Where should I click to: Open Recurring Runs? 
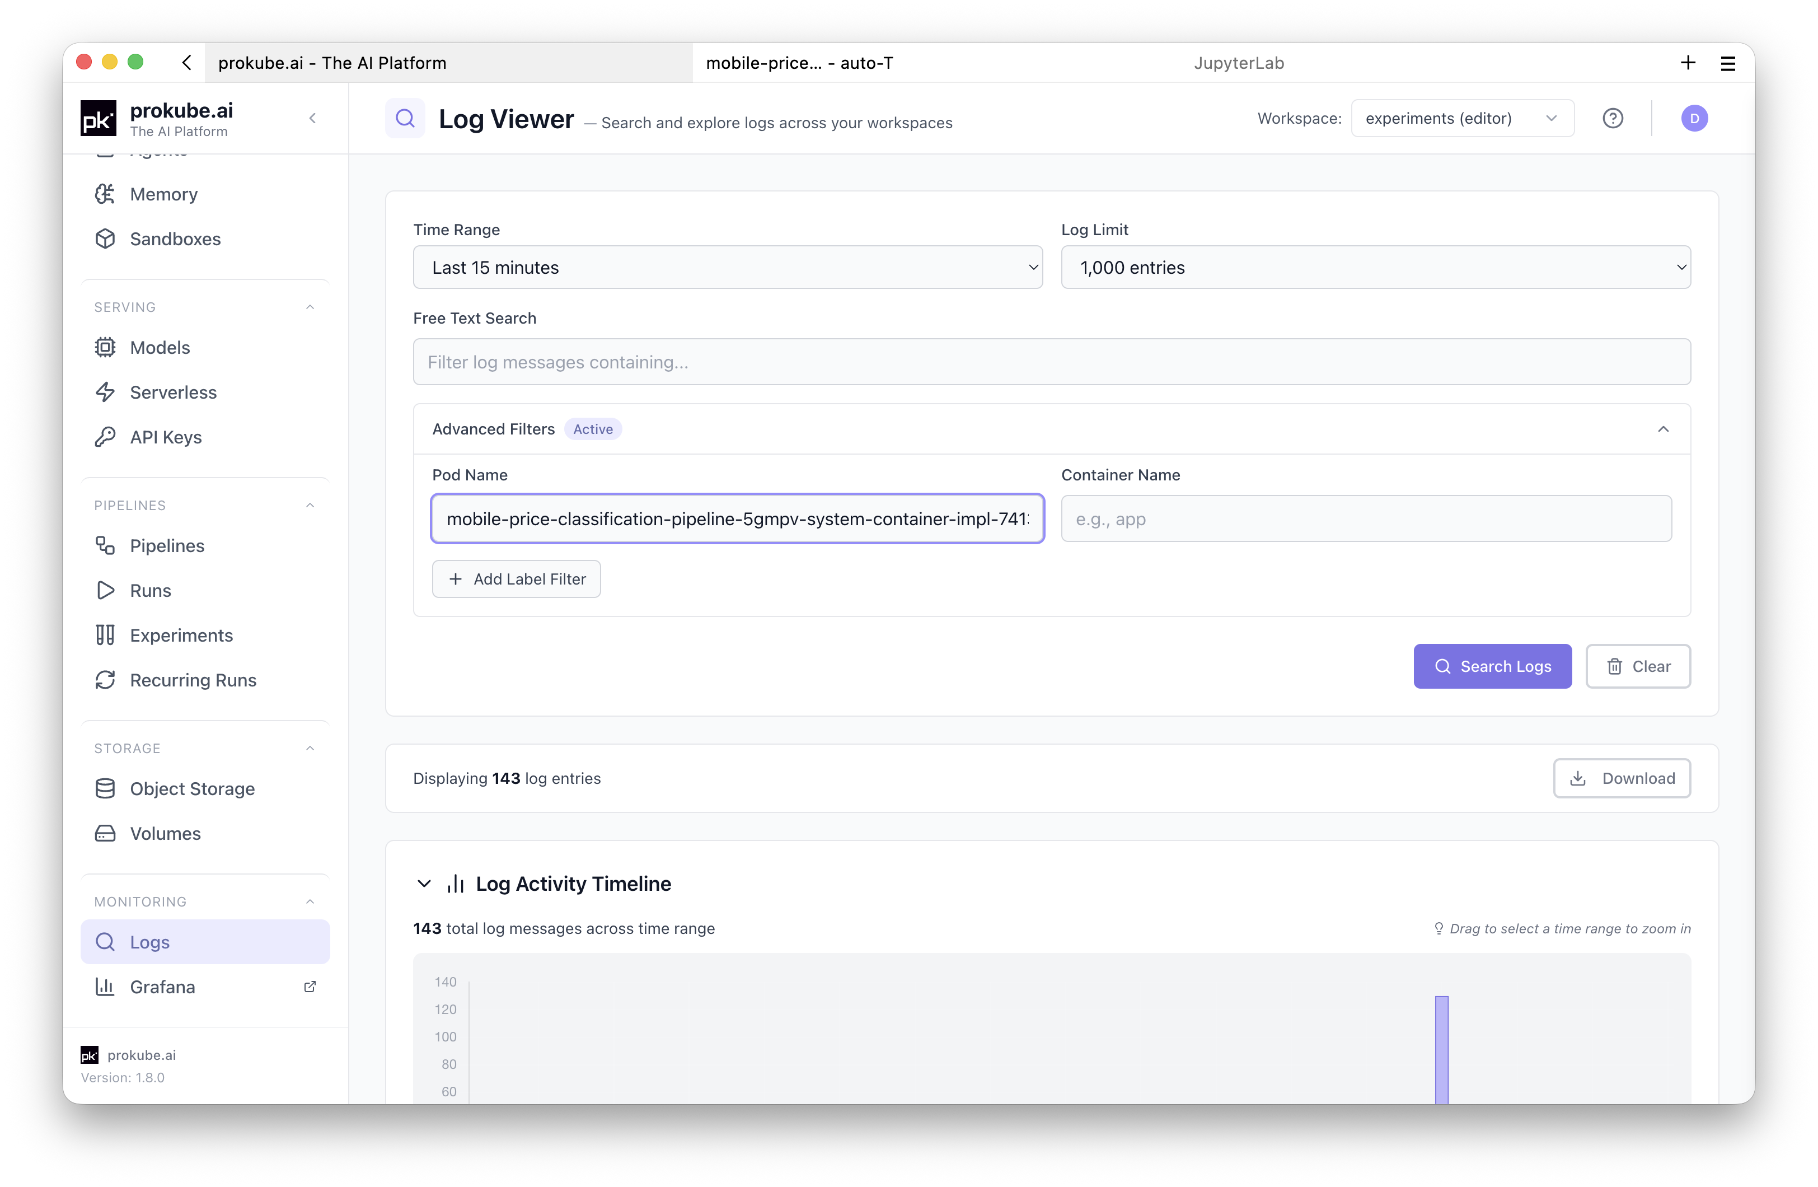tap(205, 680)
